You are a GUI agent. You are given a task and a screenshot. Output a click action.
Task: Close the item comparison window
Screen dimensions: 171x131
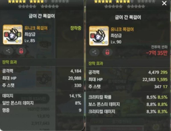pos(164,3)
